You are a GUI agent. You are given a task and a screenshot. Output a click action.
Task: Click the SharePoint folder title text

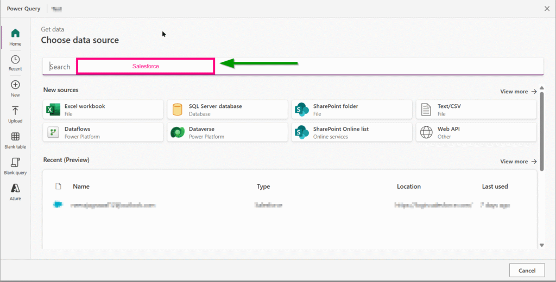click(336, 106)
